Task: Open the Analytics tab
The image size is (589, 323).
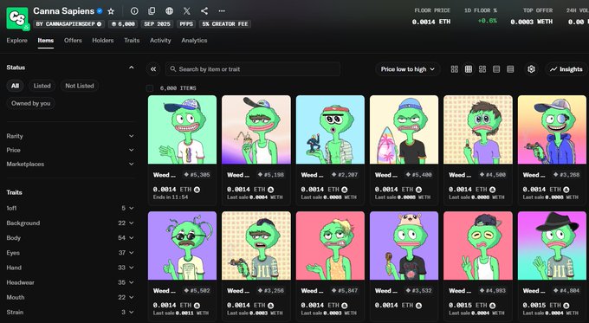Action: click(x=194, y=40)
